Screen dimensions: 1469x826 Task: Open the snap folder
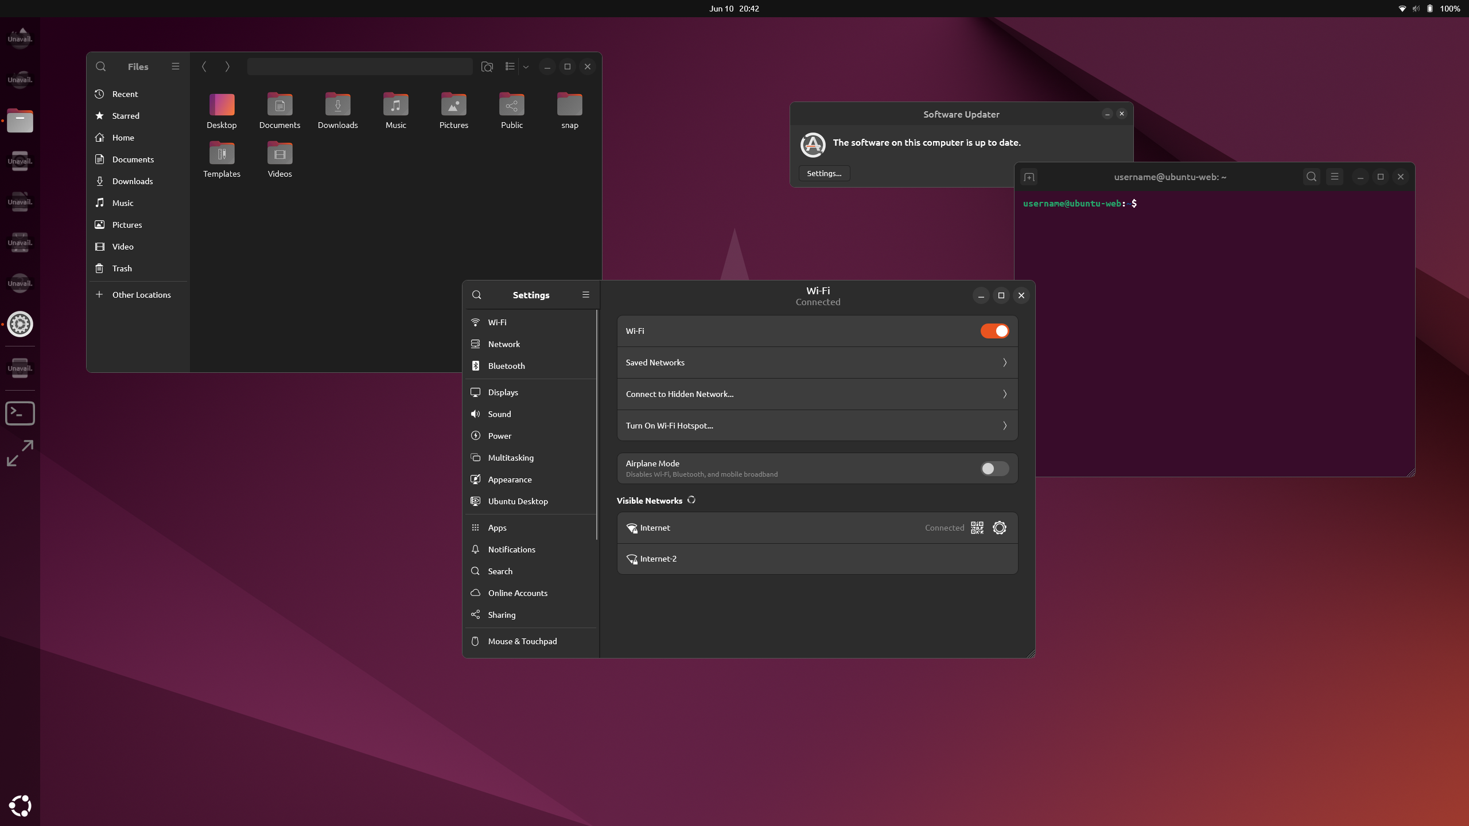[569, 111]
